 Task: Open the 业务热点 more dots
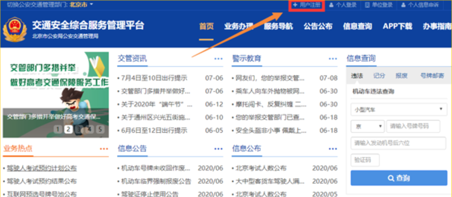[x=104, y=149]
